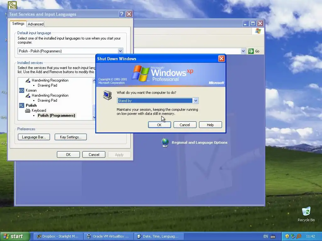Select Handwriting Recognition under Korean
This screenshot has width=322, height=241.
tap(50, 95)
